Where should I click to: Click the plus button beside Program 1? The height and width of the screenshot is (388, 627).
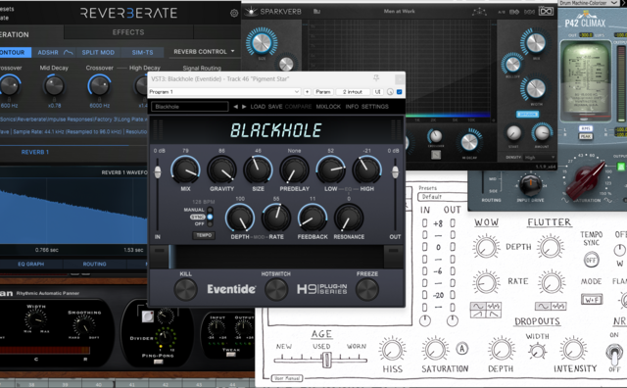[307, 92]
